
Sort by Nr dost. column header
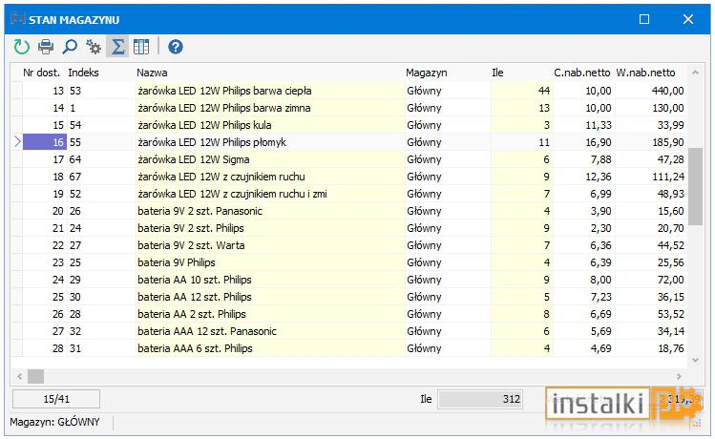41,73
